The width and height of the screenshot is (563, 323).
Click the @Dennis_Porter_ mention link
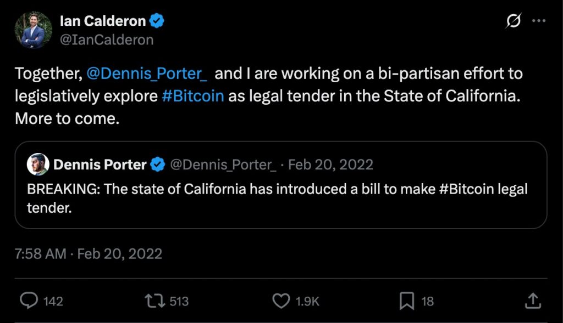point(146,73)
